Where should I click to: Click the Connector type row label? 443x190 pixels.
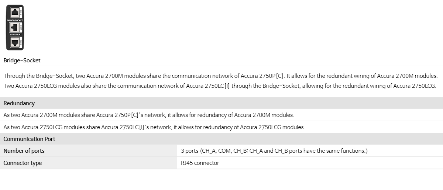23,163
